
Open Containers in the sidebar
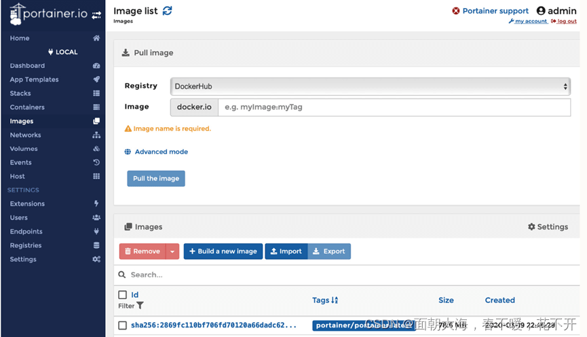click(x=27, y=107)
